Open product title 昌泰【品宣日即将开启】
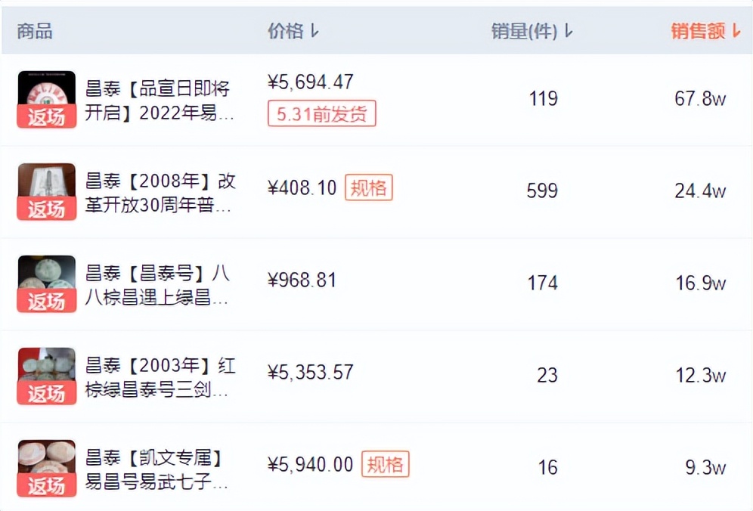Screen dimensions: 753x511 159,101
